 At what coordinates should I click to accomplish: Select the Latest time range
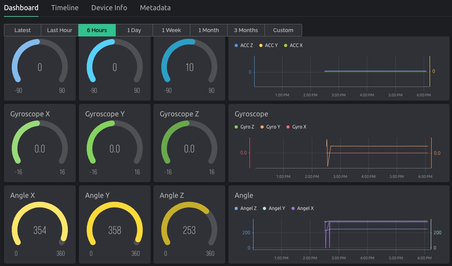tap(22, 30)
